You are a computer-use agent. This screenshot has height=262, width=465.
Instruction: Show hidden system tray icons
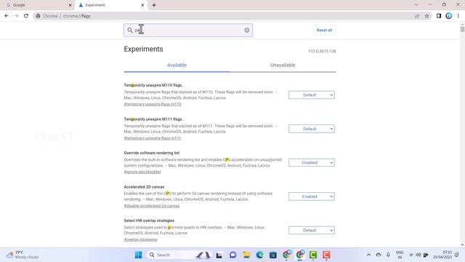368,255
